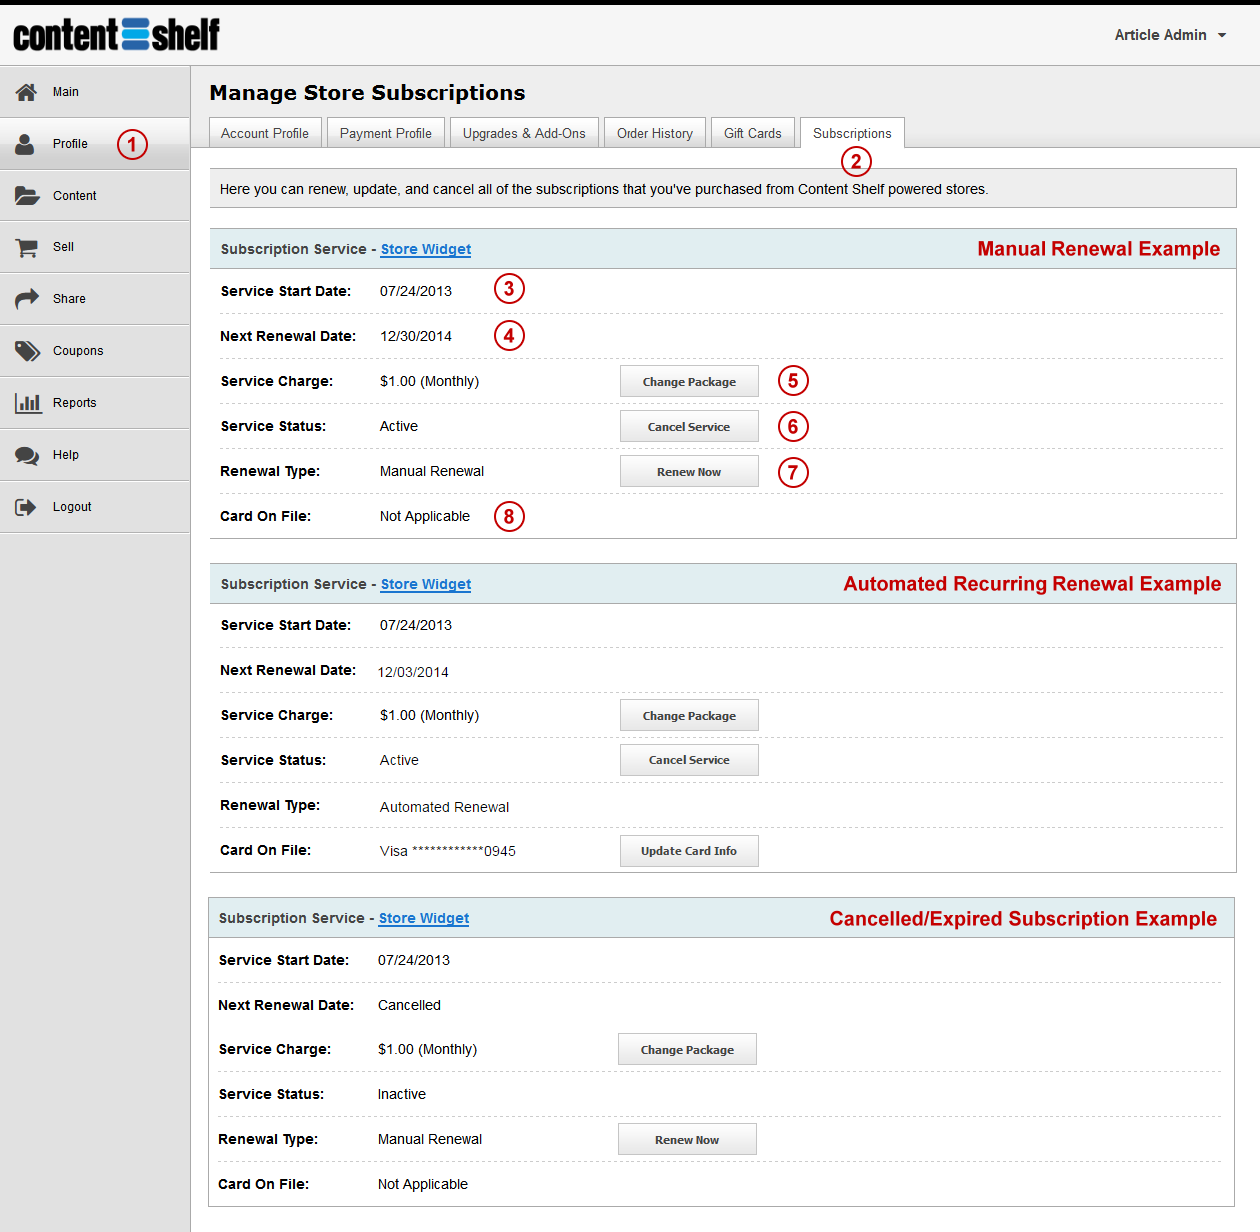Open Coupons in the sidebar
The image size is (1260, 1232).
coord(95,351)
